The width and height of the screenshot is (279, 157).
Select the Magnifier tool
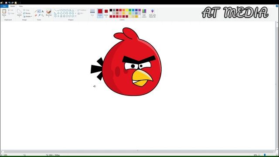point(43,16)
